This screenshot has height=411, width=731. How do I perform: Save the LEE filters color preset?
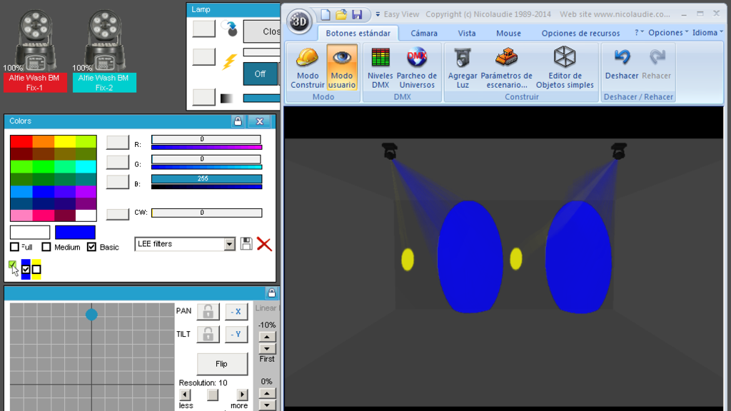pos(246,244)
